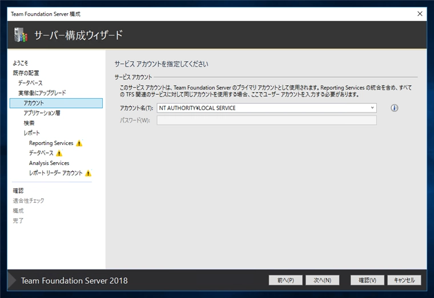434x298 pixels.
Task: Click the サーバー構成ウィザード title text
Action: pos(78,35)
